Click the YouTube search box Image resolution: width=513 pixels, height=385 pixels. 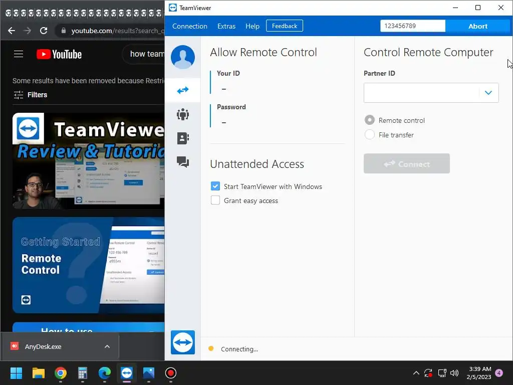pyautogui.click(x=144, y=54)
